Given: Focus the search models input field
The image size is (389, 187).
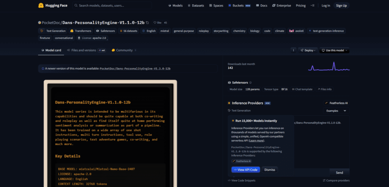Looking at the screenshot, I should [x=112, y=5].
